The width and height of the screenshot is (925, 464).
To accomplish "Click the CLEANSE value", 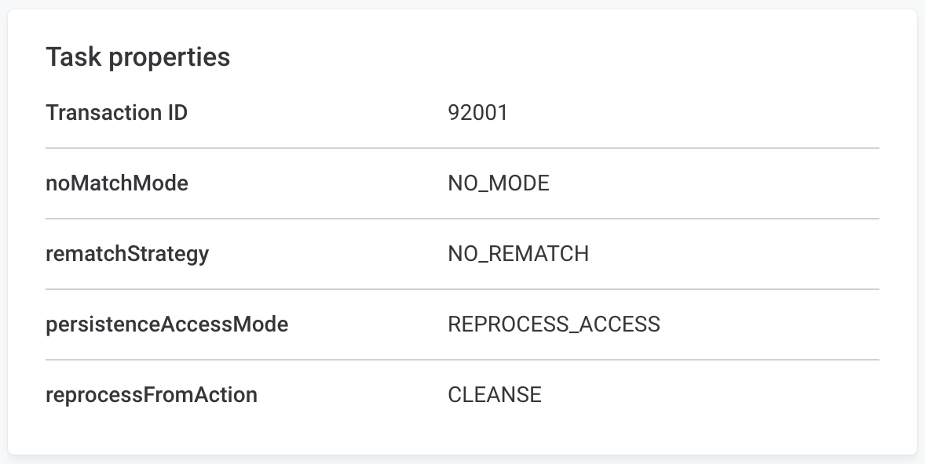I will 495,394.
